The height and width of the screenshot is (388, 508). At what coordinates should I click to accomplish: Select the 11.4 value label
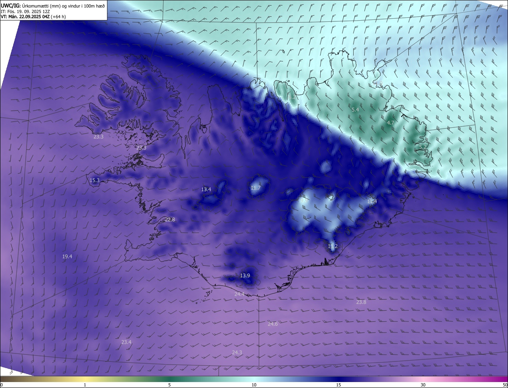point(372,202)
